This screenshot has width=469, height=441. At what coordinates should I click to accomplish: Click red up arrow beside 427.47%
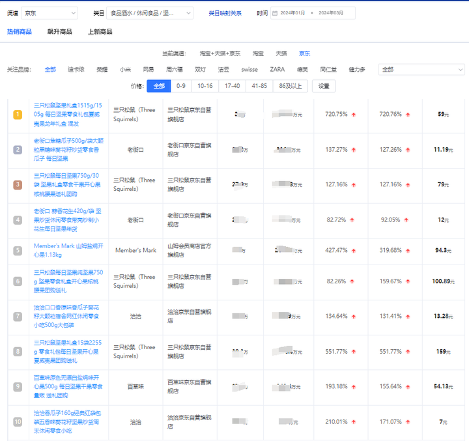[x=354, y=251]
